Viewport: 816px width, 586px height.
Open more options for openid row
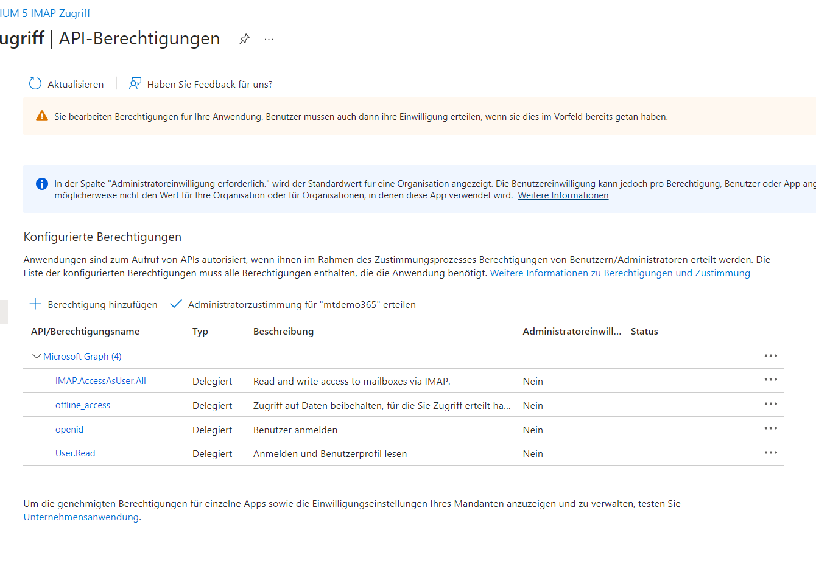coord(770,429)
